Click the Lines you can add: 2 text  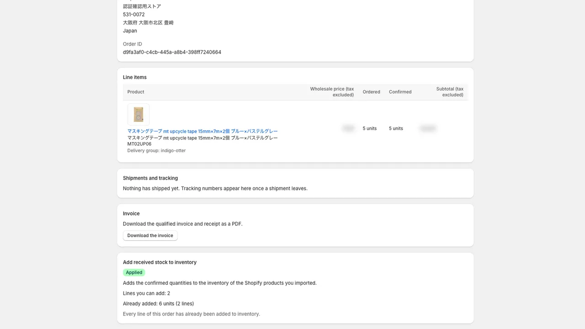tap(146, 293)
